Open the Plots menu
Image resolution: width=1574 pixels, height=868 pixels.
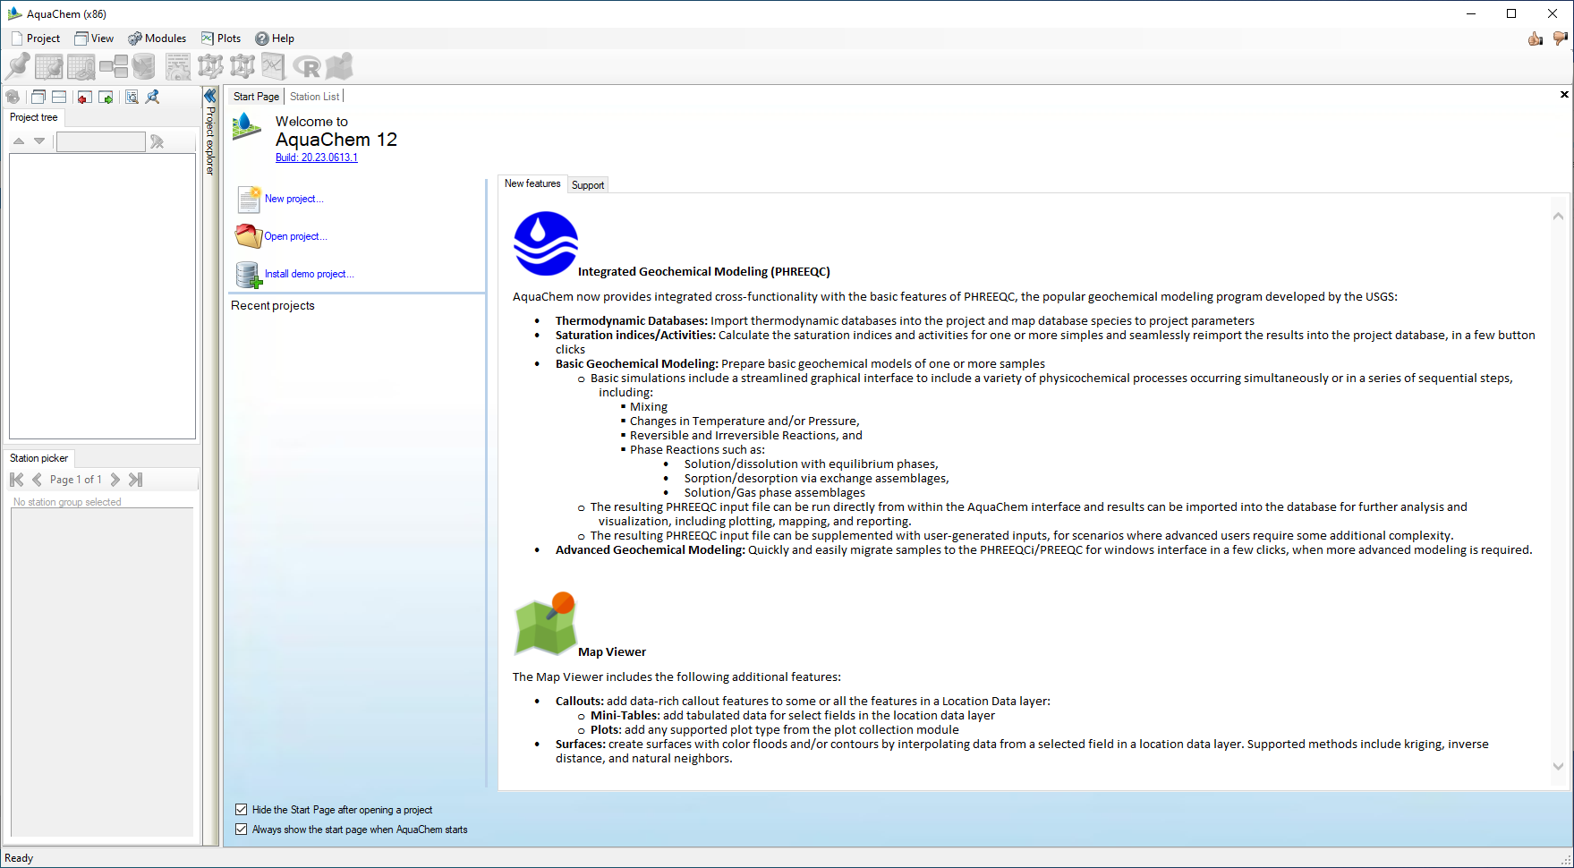221,38
